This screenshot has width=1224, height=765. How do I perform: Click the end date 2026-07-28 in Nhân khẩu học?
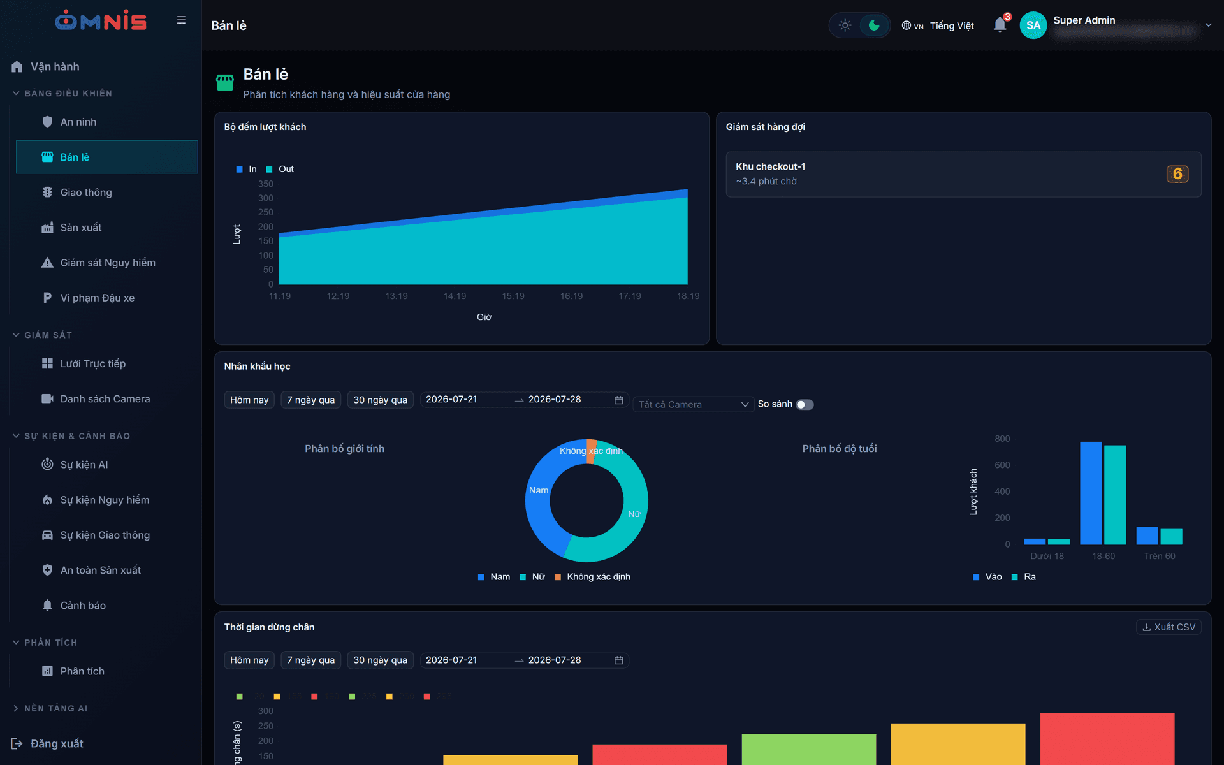(555, 399)
